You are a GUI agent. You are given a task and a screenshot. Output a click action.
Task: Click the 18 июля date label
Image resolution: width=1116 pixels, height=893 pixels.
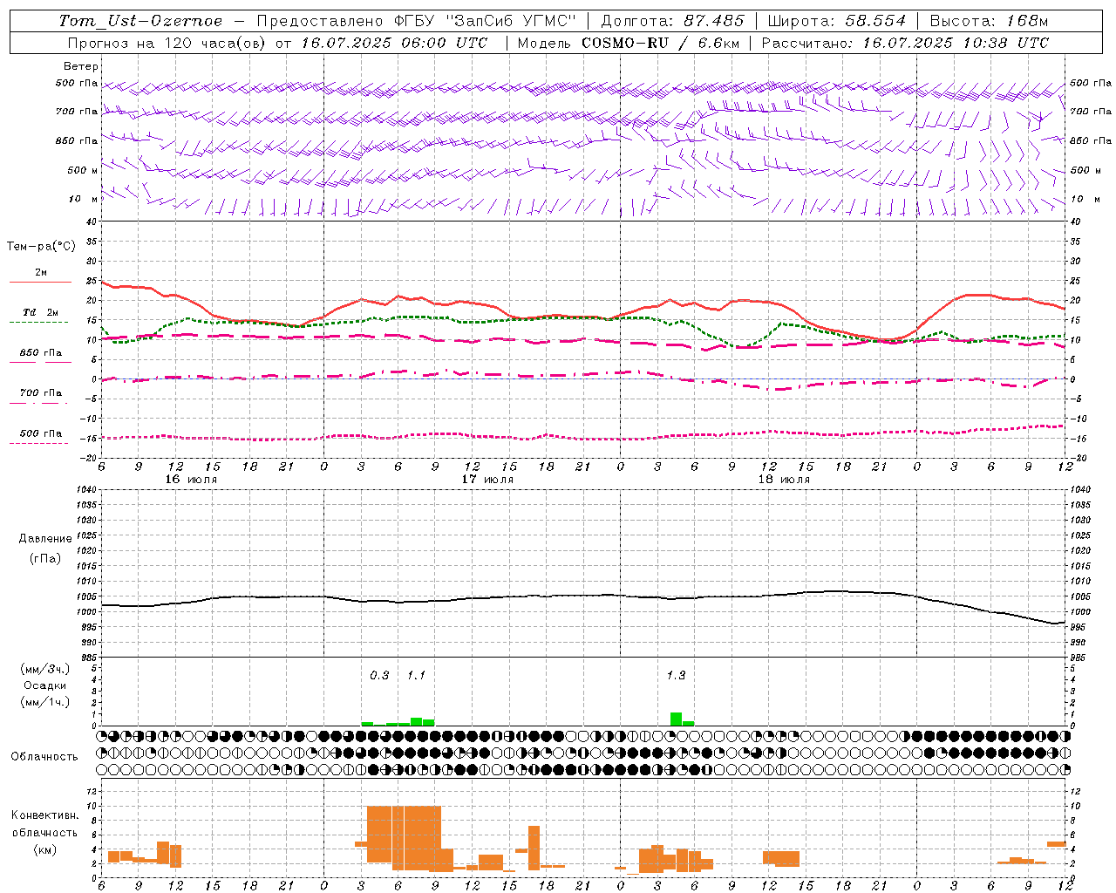(x=784, y=479)
